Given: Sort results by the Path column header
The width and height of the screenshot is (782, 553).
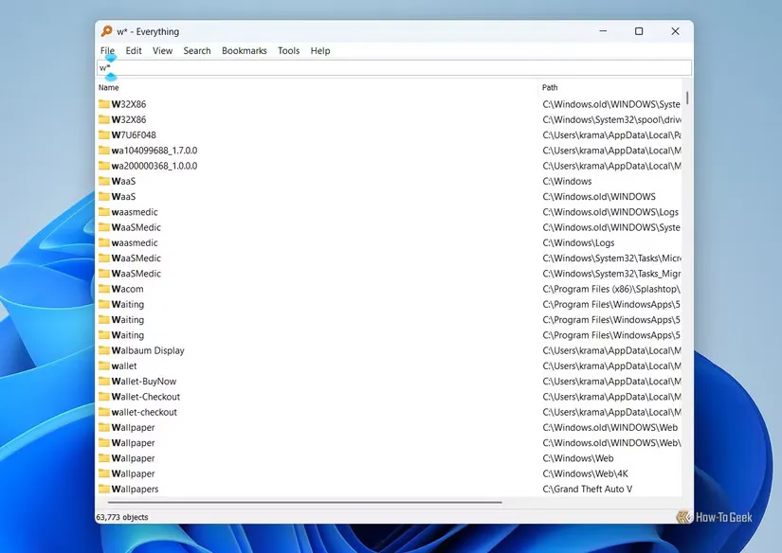Looking at the screenshot, I should (550, 87).
